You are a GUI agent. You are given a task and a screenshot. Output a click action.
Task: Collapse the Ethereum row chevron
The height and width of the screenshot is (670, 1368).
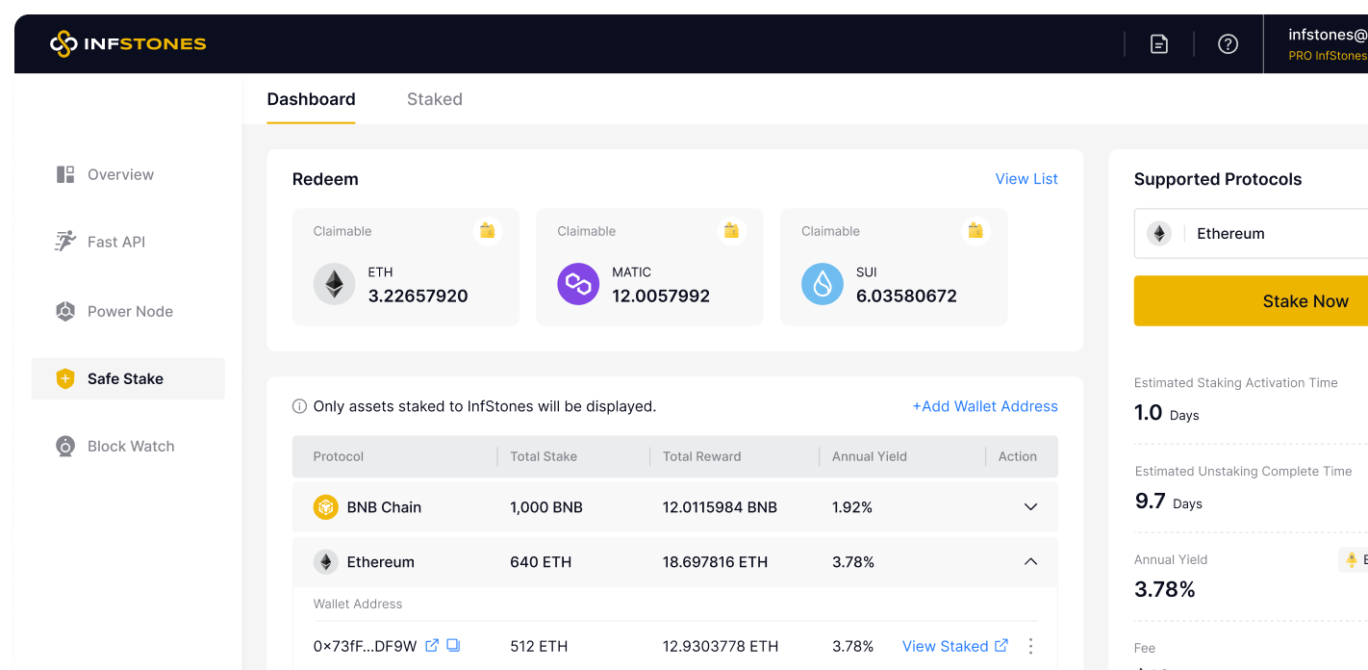coord(1030,562)
